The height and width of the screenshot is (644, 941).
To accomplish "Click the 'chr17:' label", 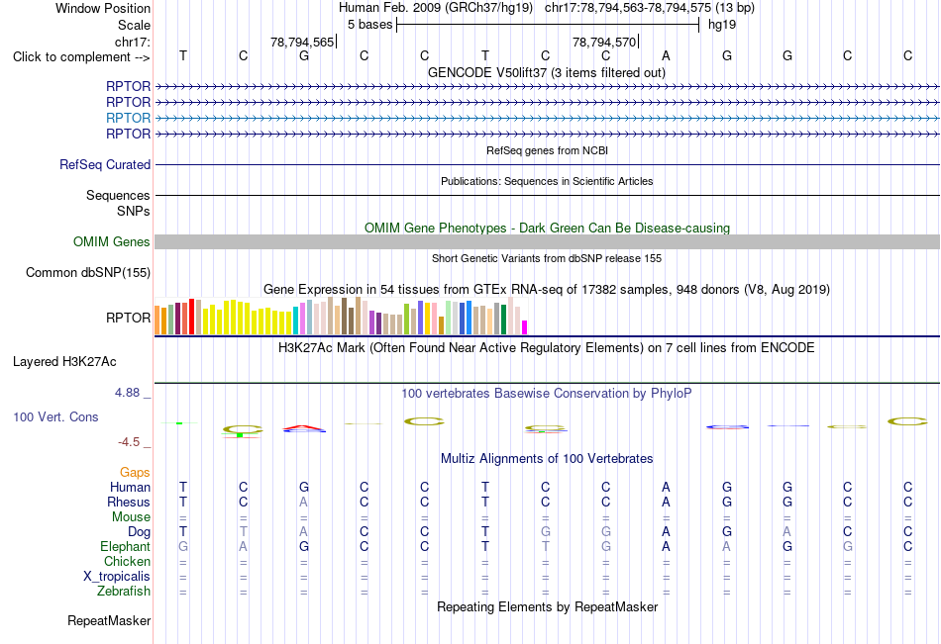I will point(133,42).
